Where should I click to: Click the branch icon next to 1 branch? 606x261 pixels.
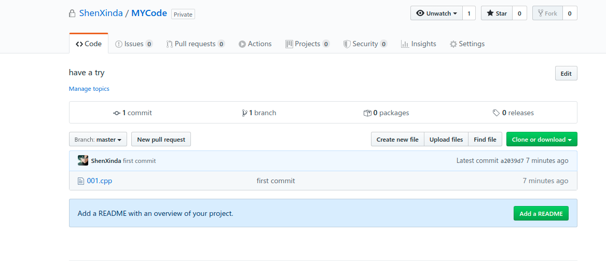[244, 113]
